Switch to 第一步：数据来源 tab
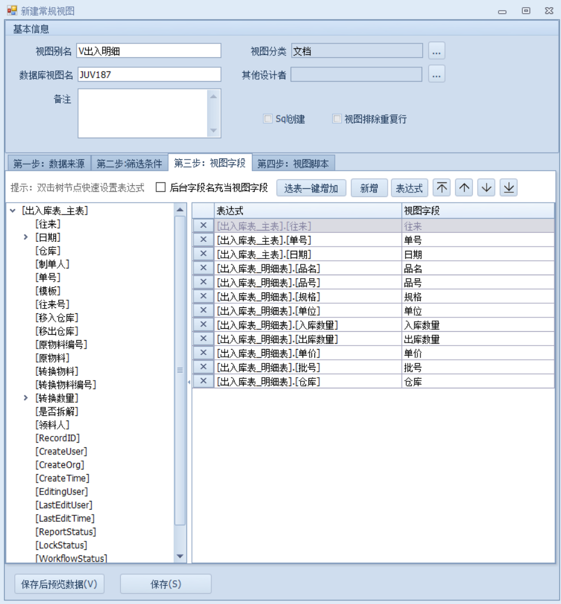The image size is (561, 604). [49, 164]
